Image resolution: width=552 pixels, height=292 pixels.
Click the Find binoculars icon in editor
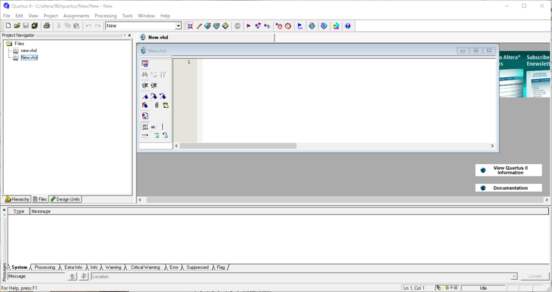coord(144,74)
